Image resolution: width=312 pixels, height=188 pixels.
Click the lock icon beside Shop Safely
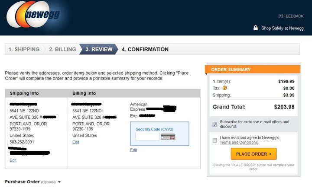(x=256, y=28)
